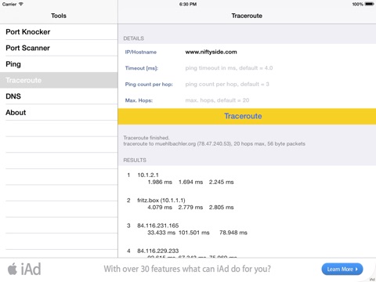The width and height of the screenshot is (376, 282).
Task: Click the 78.948 ms latency value
Action: (233, 233)
